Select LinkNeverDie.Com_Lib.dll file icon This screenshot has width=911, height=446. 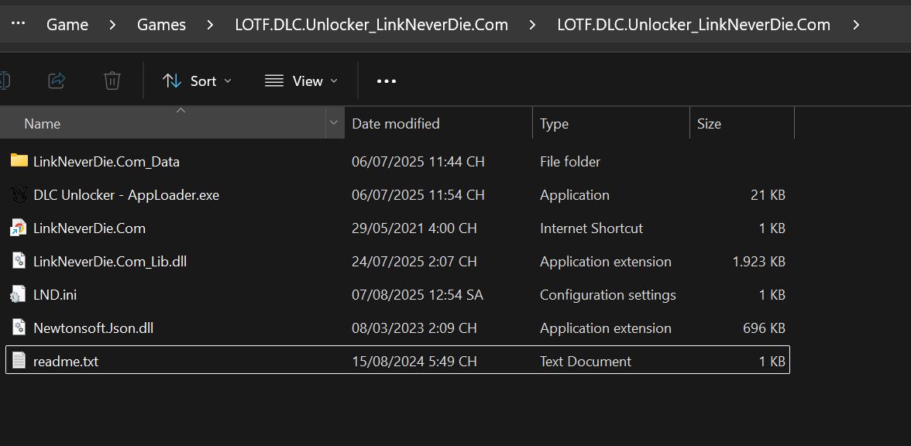point(19,261)
